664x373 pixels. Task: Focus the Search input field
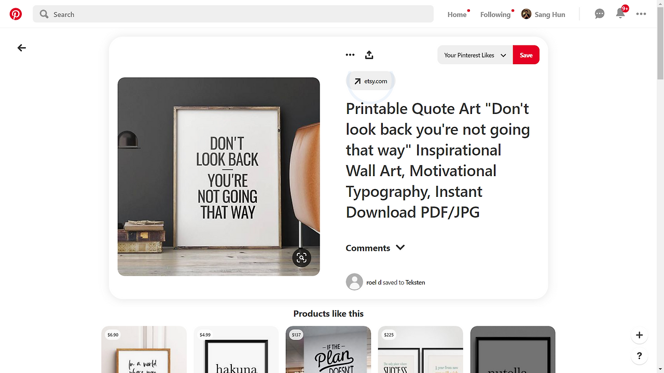point(233,14)
